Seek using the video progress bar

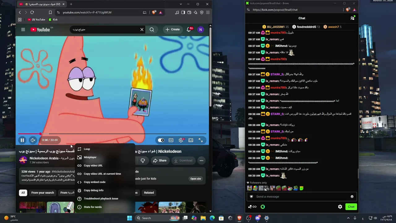click(112, 134)
